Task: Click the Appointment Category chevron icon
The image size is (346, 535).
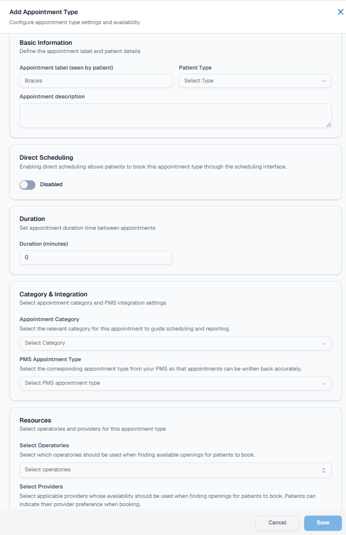Action: tap(324, 344)
